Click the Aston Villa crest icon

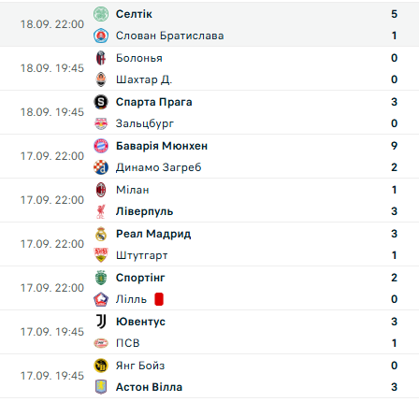click(101, 387)
